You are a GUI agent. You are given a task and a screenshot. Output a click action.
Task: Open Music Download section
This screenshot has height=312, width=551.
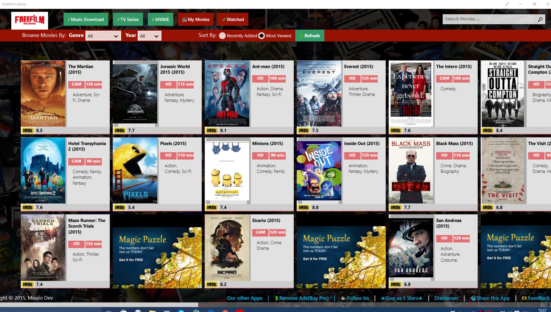click(x=86, y=20)
